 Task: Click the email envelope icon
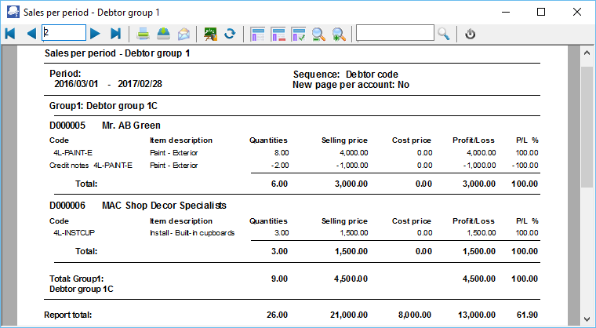[184, 34]
